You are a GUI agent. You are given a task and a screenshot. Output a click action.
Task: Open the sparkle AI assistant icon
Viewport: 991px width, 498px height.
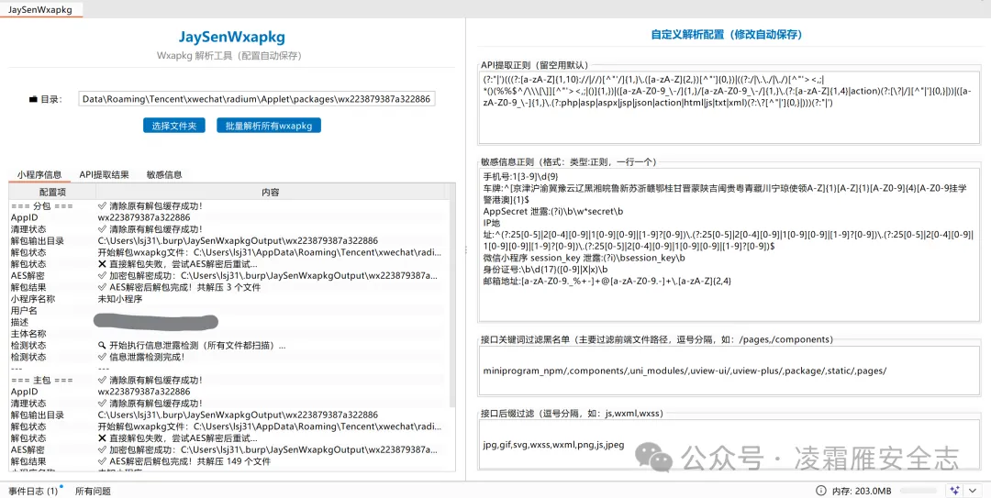(x=954, y=491)
